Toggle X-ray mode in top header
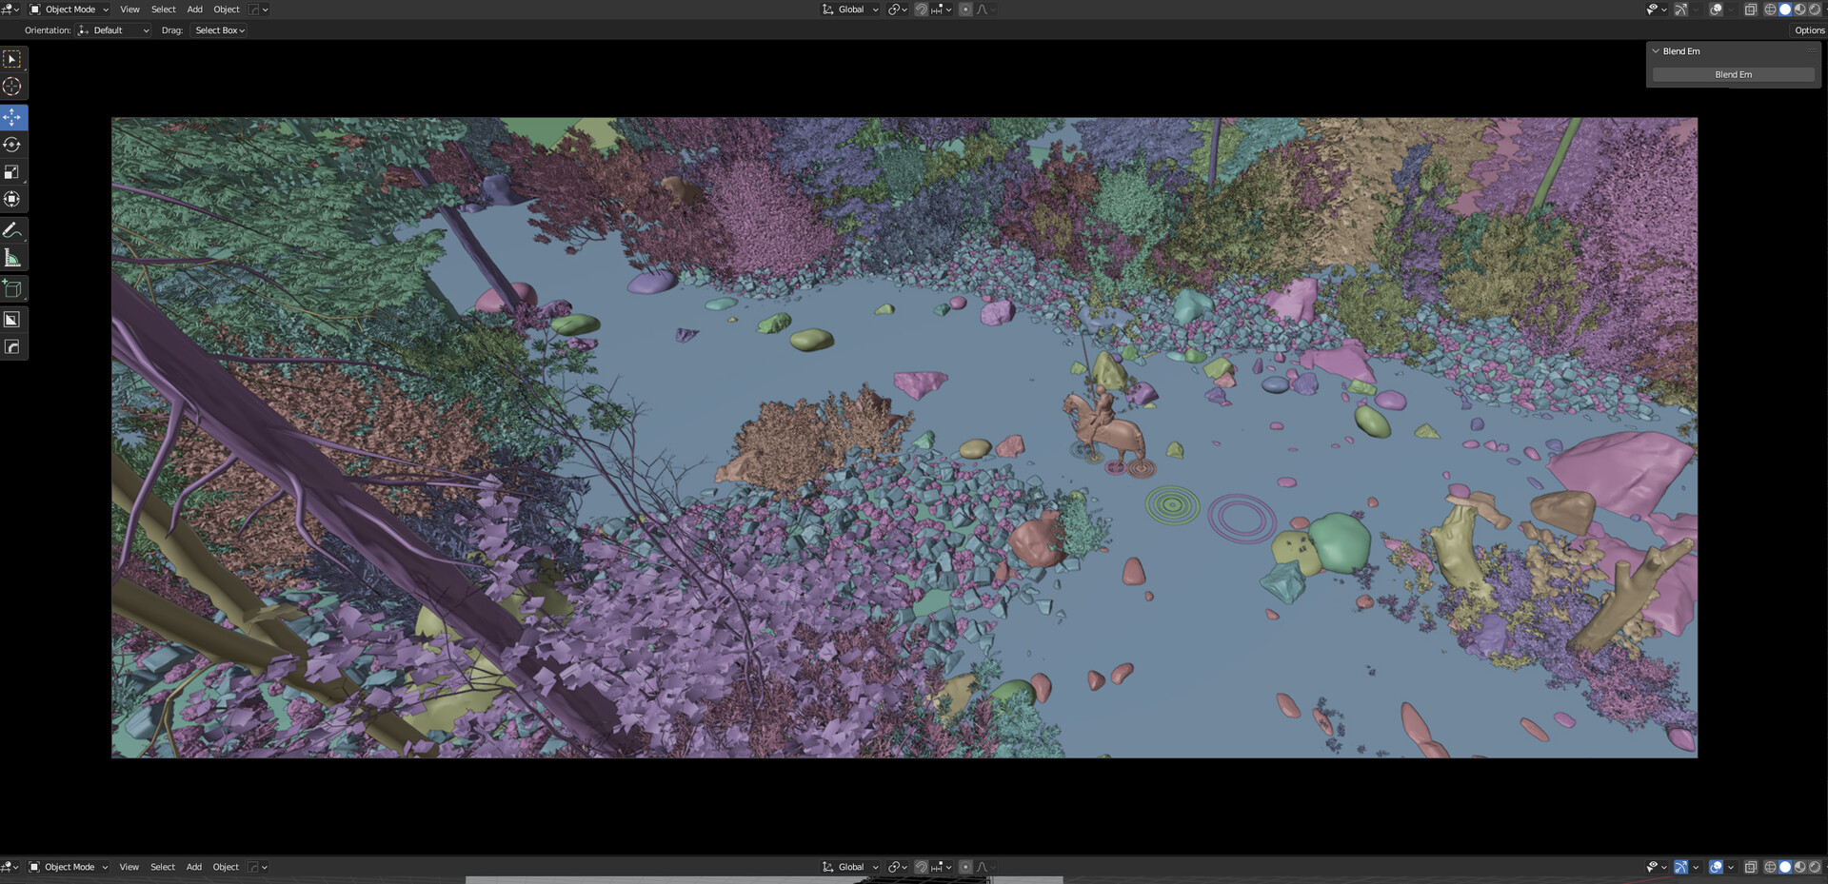This screenshot has height=884, width=1828. 1750,10
